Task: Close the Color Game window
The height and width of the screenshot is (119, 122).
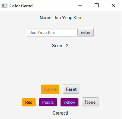Action: pyautogui.click(x=113, y=6)
